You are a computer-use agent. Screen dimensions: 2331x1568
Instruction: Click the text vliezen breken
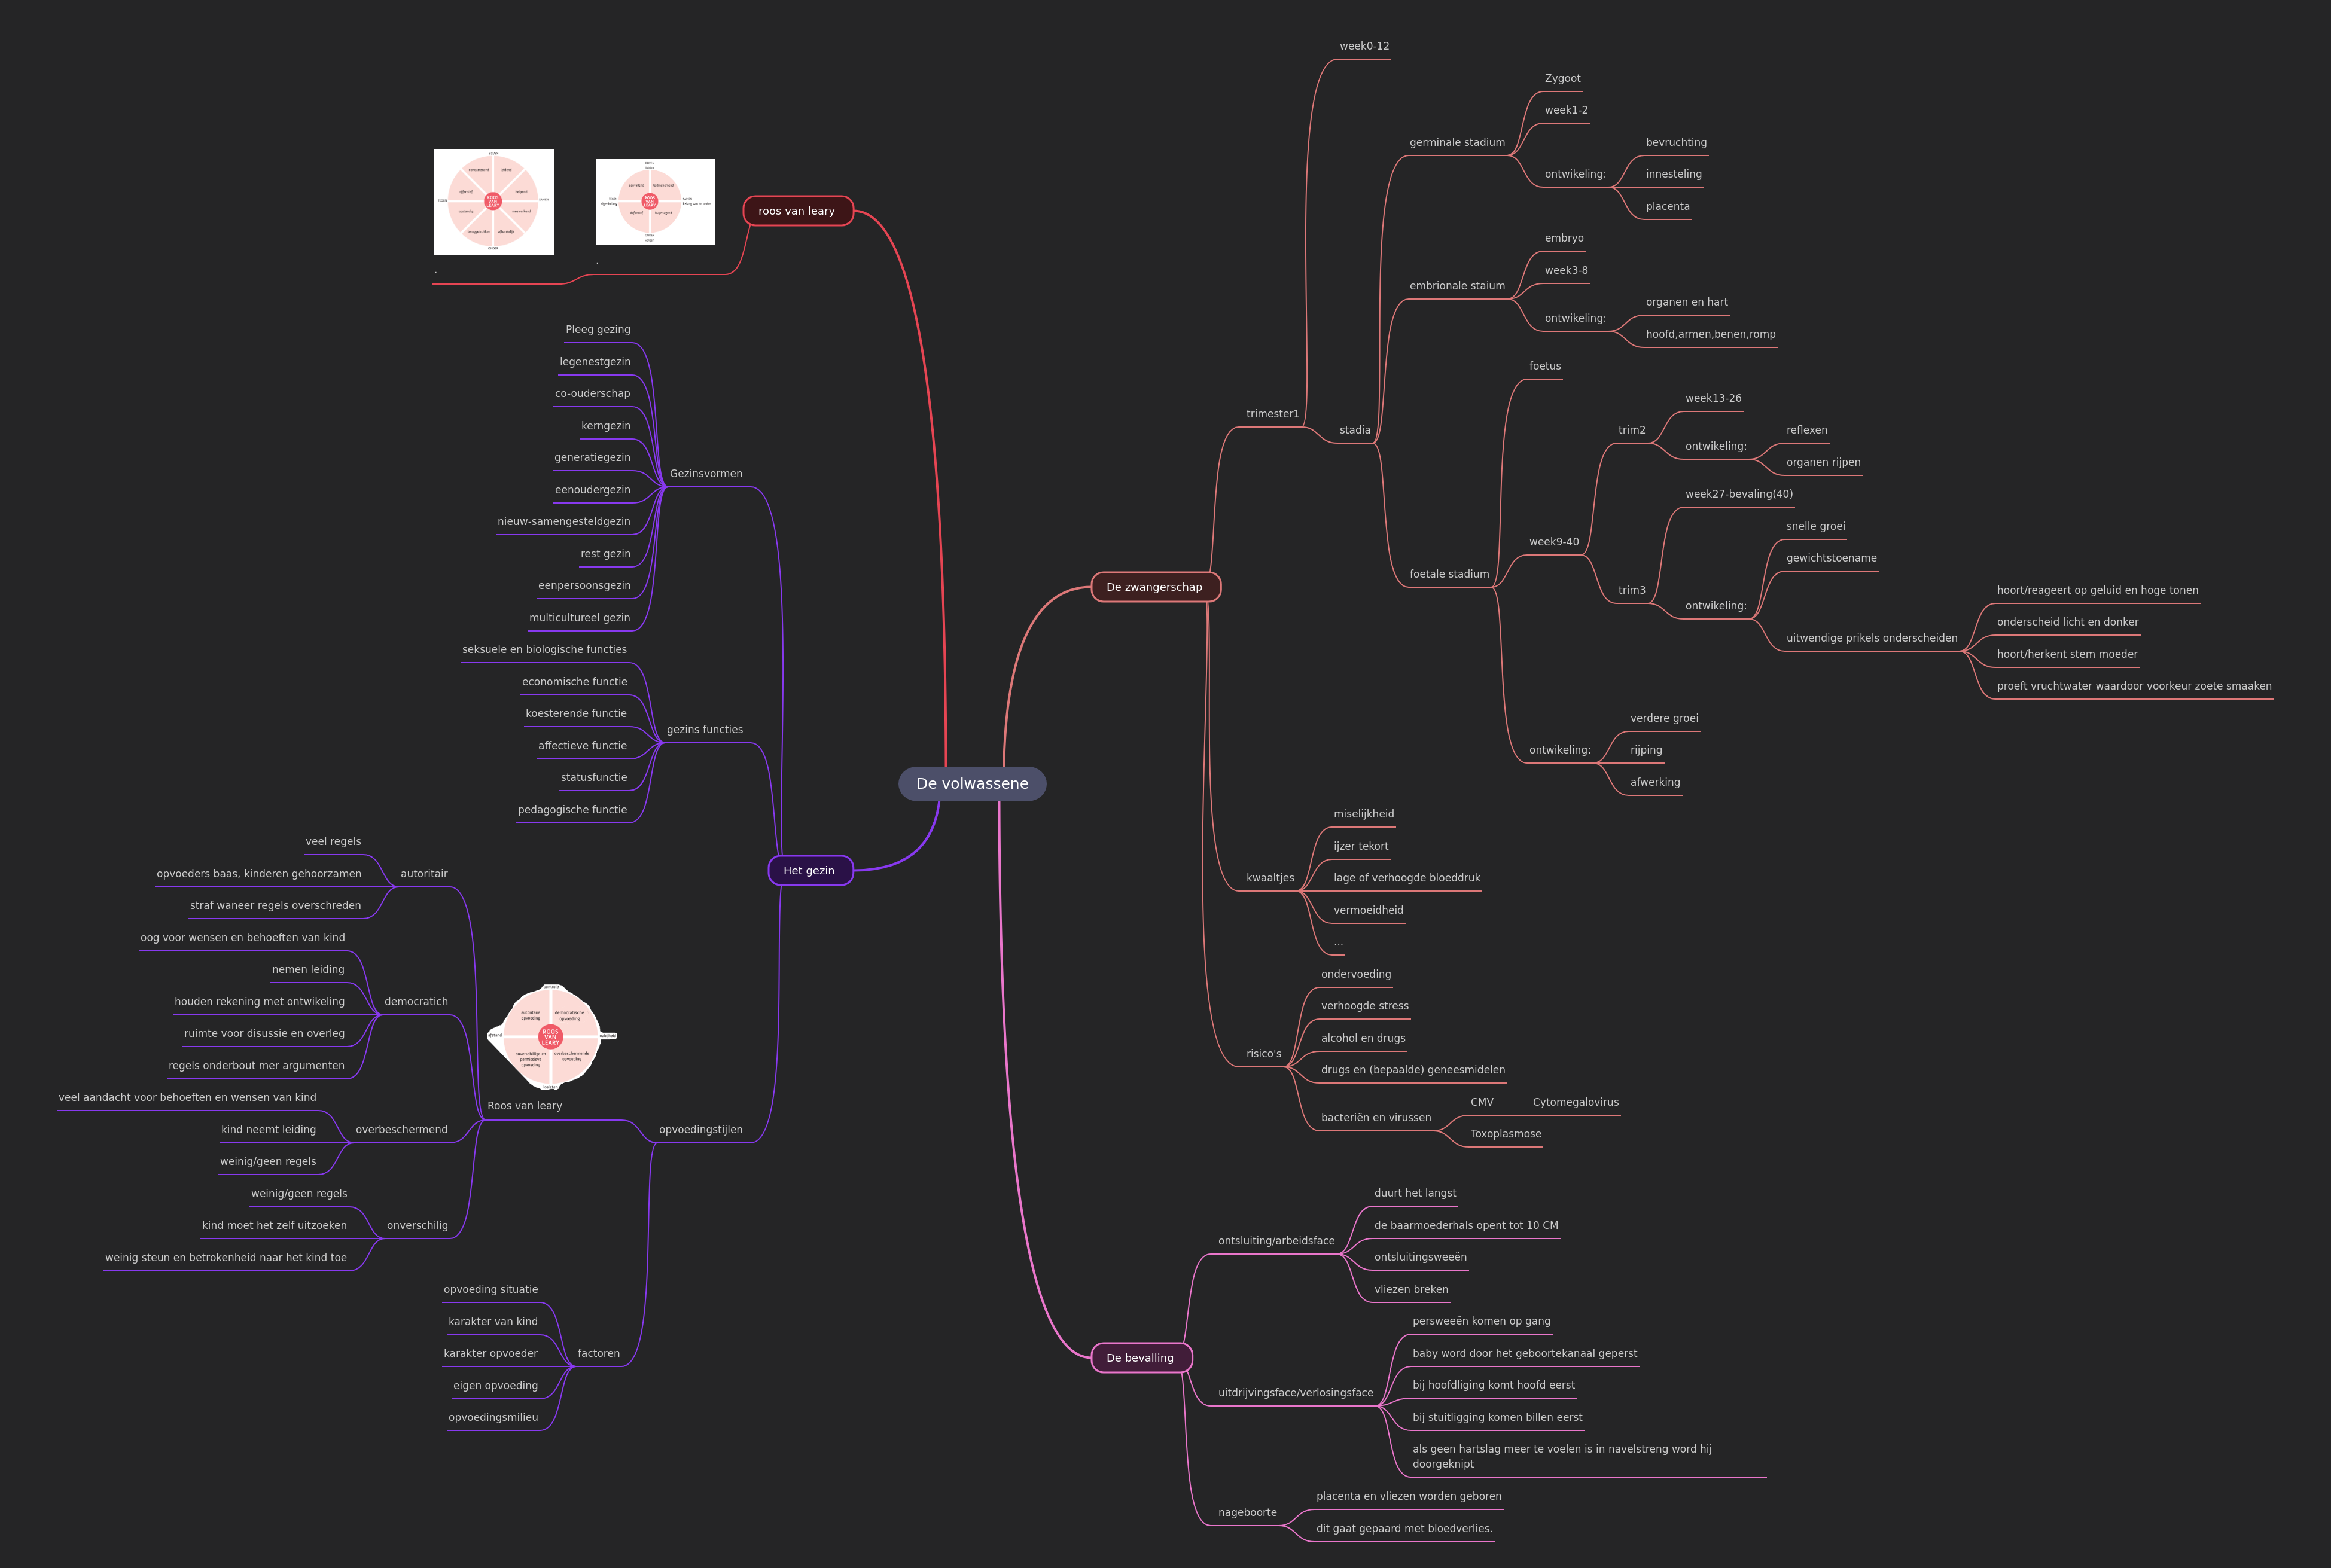point(1411,1290)
